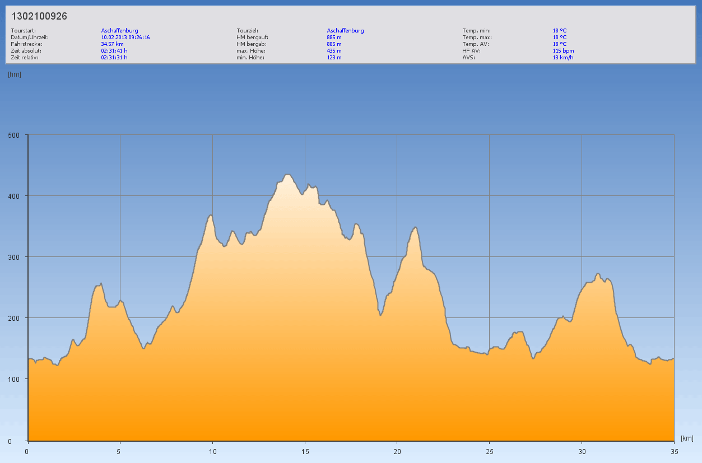Click the 30 km tick on distance axis
702x463 pixels.
tap(582, 451)
